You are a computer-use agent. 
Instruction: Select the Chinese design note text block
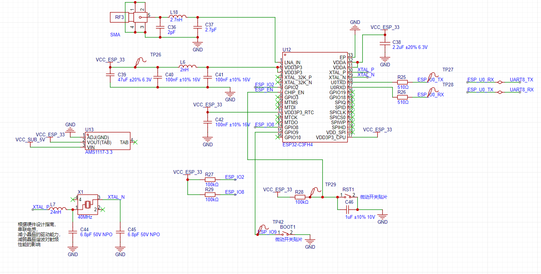click(39, 234)
